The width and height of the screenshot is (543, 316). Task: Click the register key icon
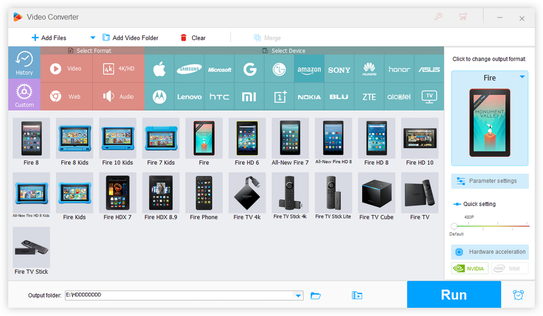coord(438,17)
